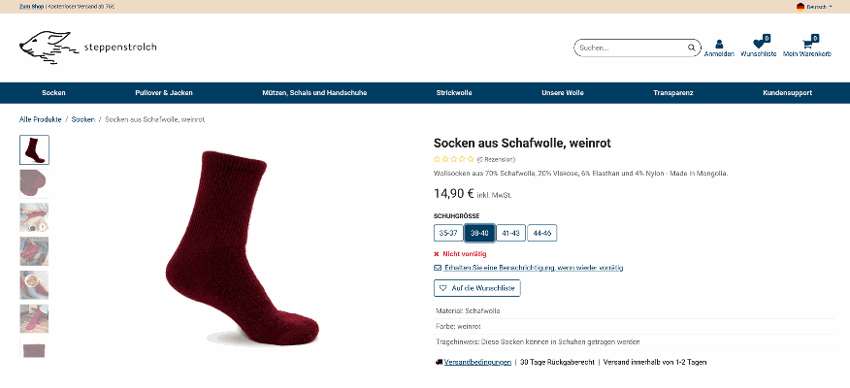Add to wishlist with Auf die Wunschliste

pyautogui.click(x=477, y=288)
